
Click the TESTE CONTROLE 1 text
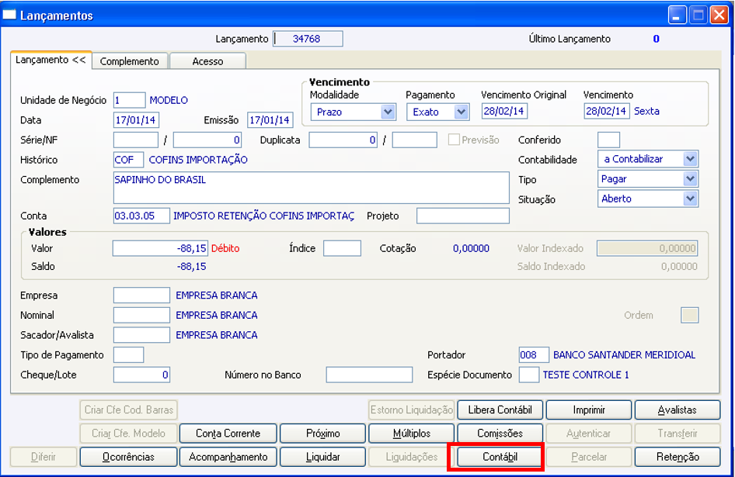tap(586, 375)
